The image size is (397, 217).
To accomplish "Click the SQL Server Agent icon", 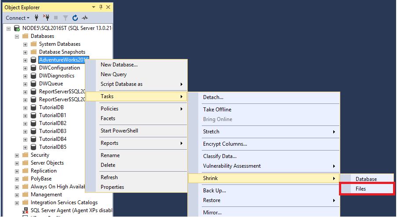I will (25, 210).
